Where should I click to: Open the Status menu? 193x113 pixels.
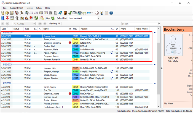[30, 8]
